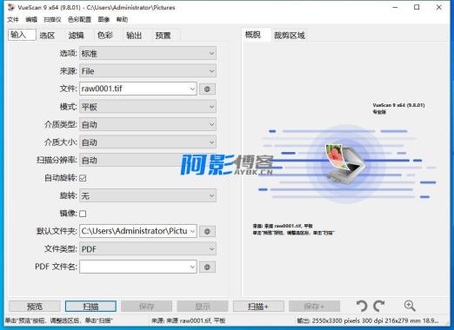This screenshot has height=330, width=454.
Task: Open the 旋转 无 dropdown
Action: (148, 196)
